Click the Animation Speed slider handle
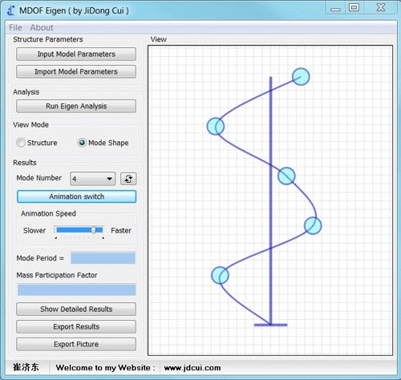Viewport: 401px width, 380px height. pyautogui.click(x=94, y=230)
